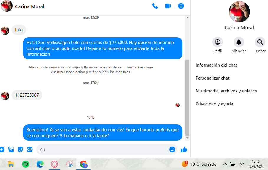
Task: Expand Información del chat section
Action: pyautogui.click(x=216, y=65)
